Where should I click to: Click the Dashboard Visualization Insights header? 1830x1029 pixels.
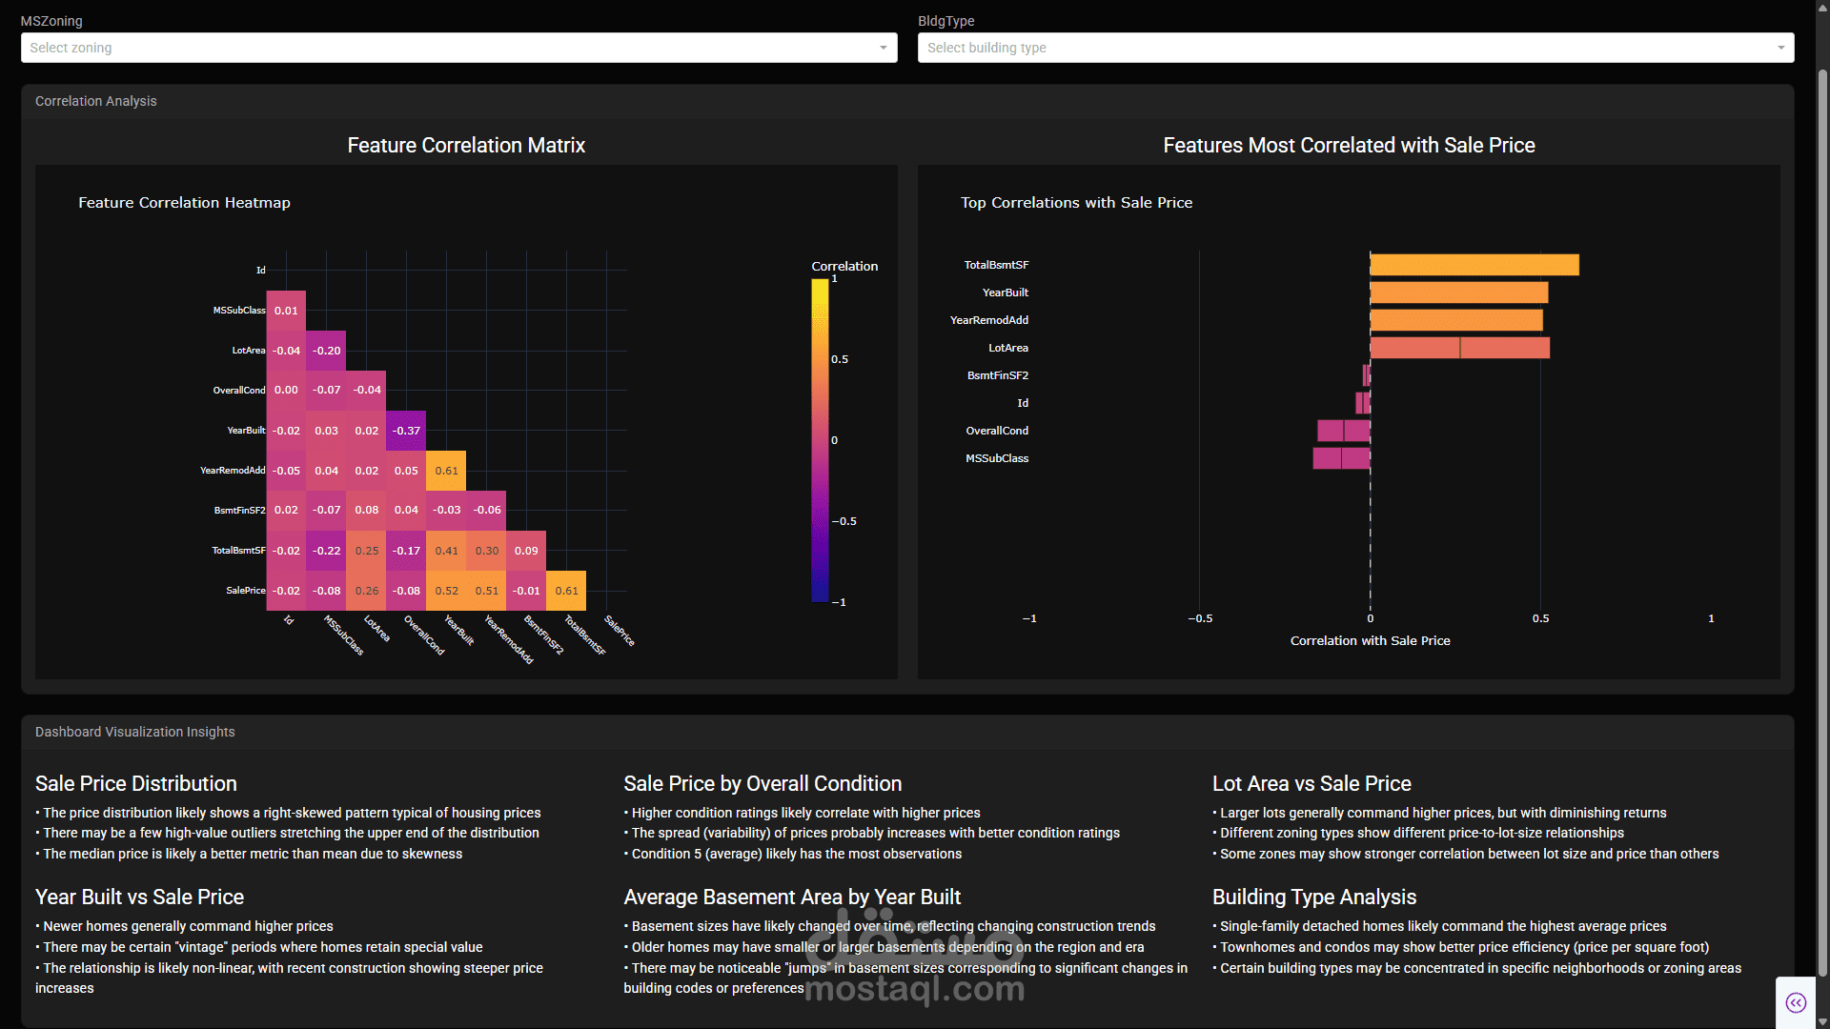click(x=135, y=732)
